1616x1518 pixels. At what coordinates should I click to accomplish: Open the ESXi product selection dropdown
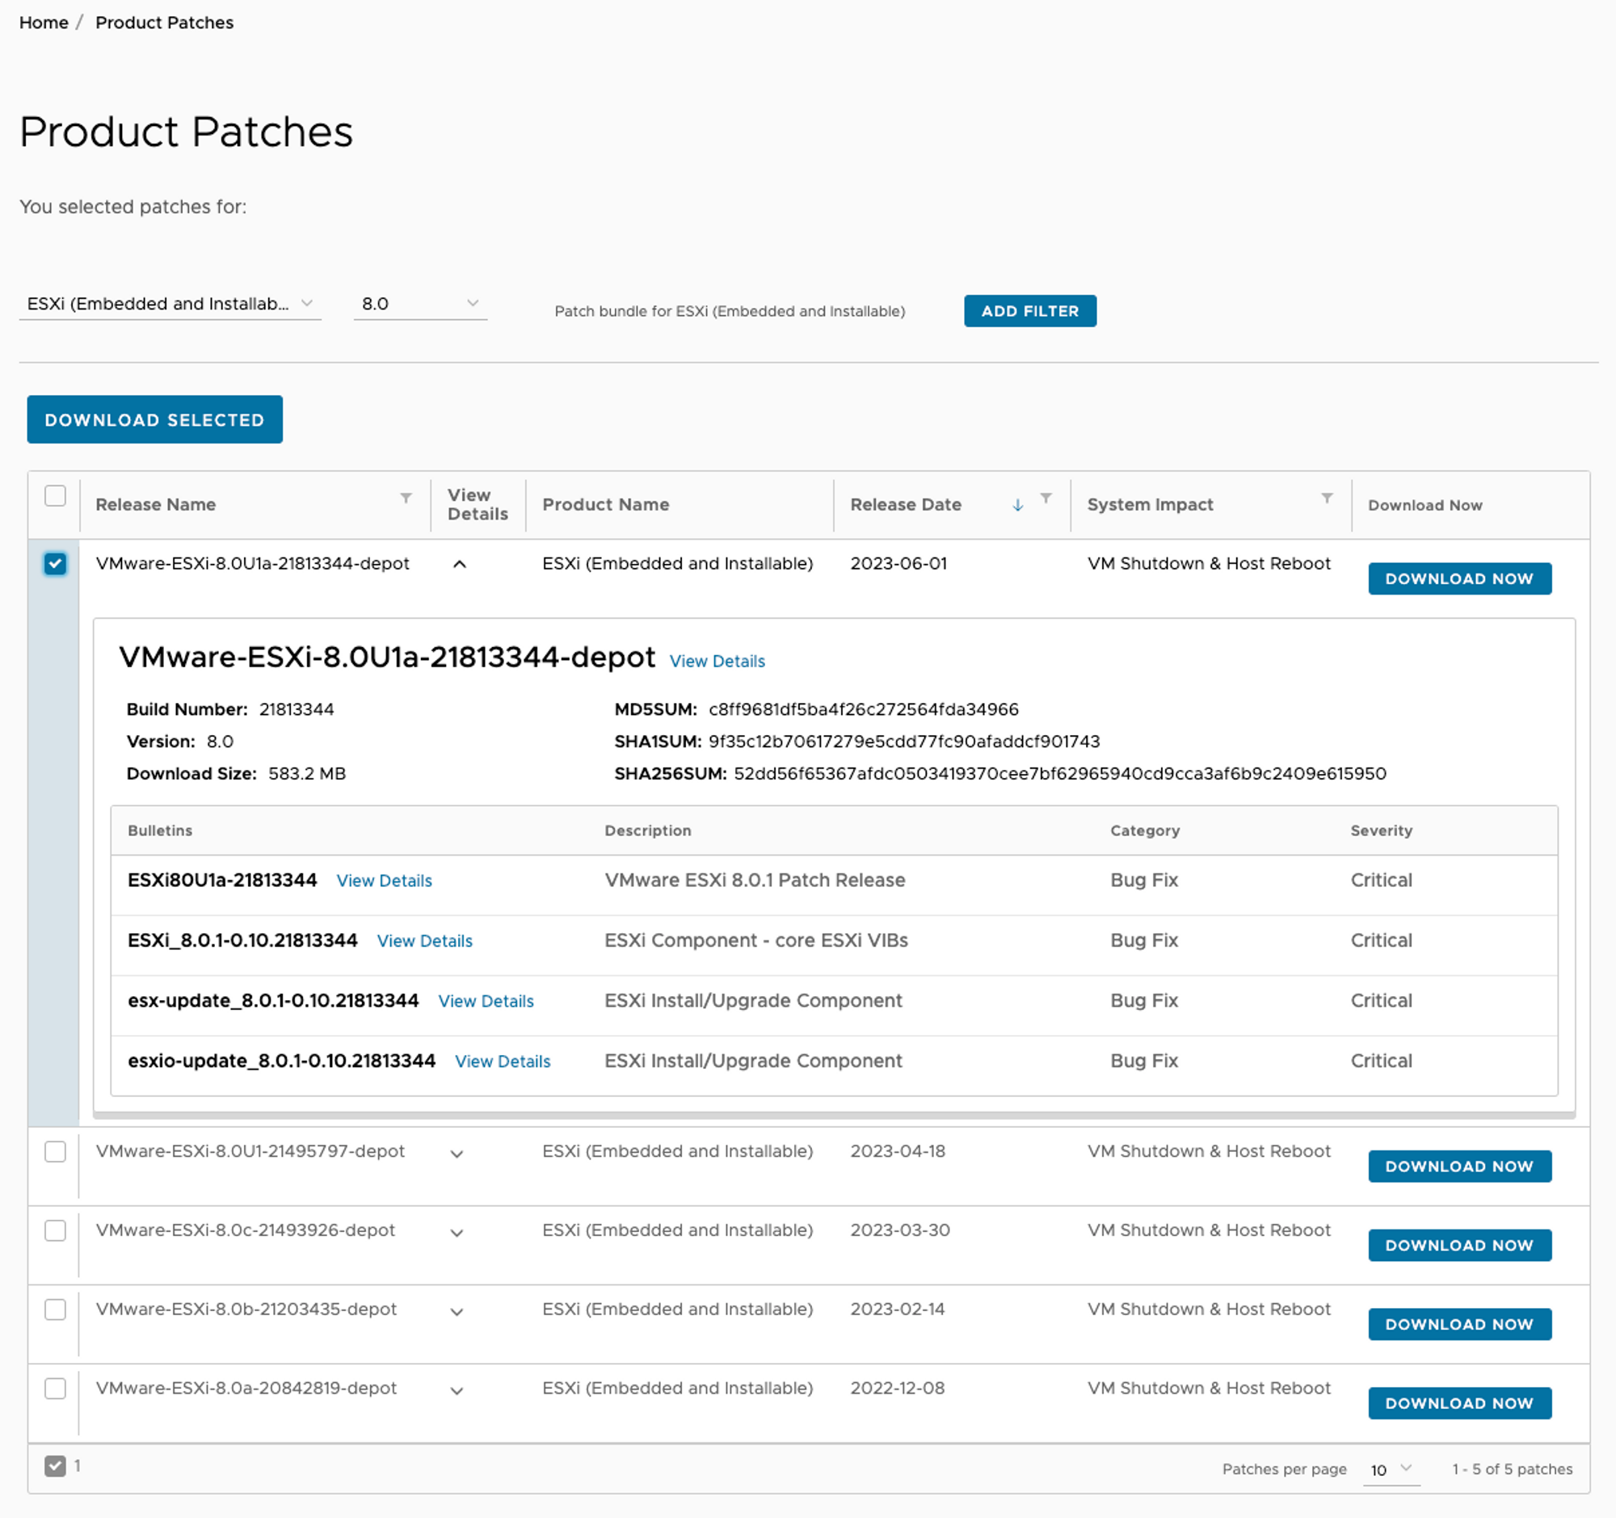point(169,304)
